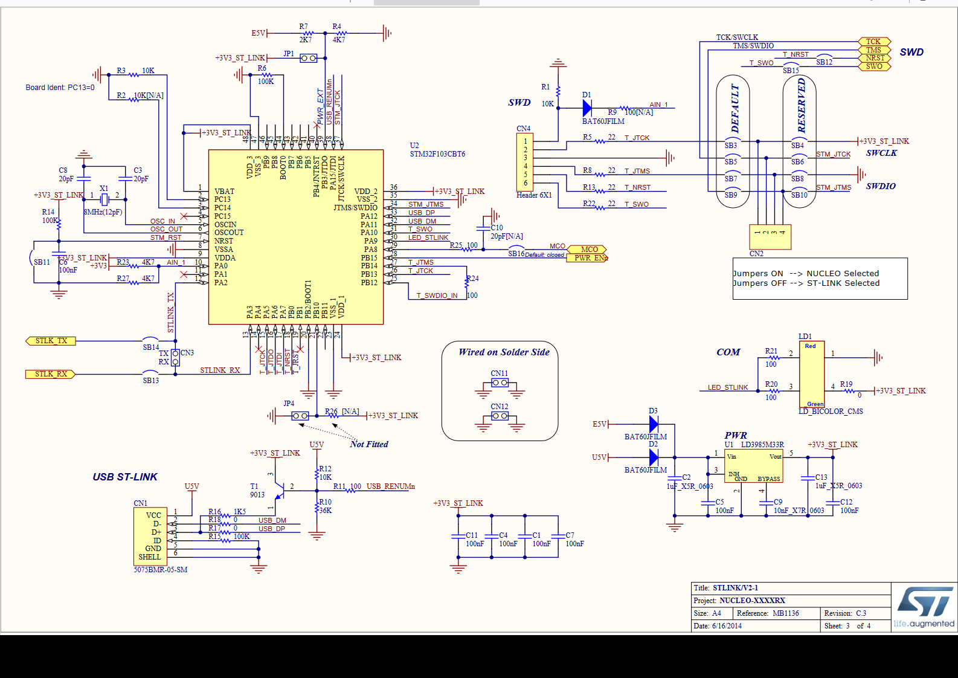This screenshot has height=678, width=958.
Task: Select the STM32F103CBT6 part label
Action: point(437,154)
